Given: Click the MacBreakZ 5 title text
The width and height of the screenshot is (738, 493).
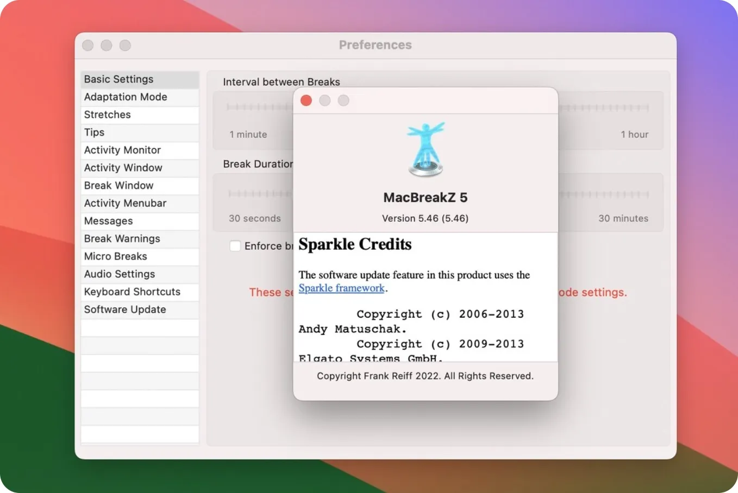Looking at the screenshot, I should 426,198.
